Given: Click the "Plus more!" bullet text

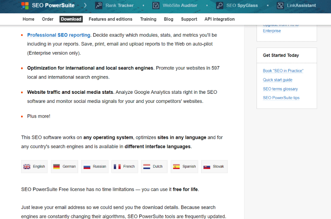Looking at the screenshot, I should 38,117.
